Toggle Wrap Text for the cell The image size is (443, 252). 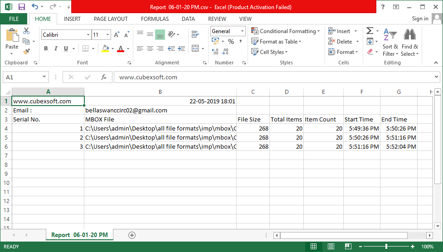click(x=195, y=34)
